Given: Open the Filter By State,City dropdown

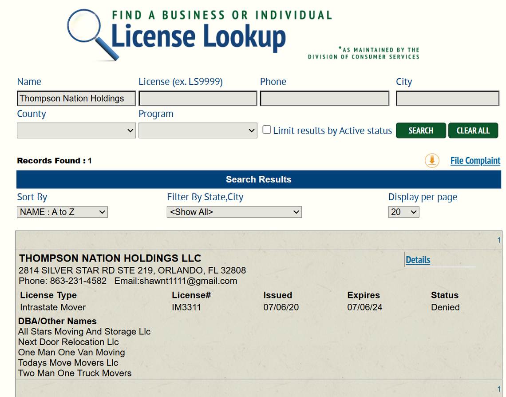Looking at the screenshot, I should click(x=234, y=212).
